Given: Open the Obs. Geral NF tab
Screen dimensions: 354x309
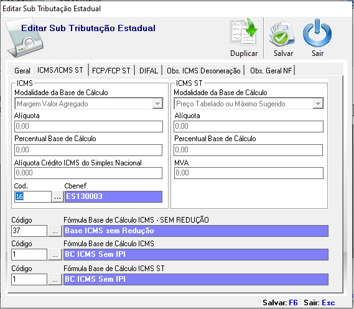Looking at the screenshot, I should point(271,71).
